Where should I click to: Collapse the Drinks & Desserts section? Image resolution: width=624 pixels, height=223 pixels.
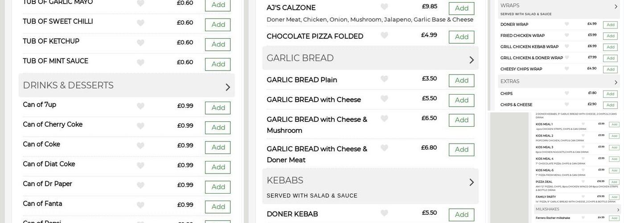pyautogui.click(x=228, y=87)
